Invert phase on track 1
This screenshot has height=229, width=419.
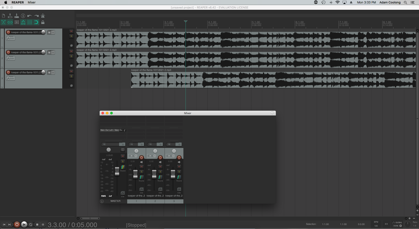71,45
